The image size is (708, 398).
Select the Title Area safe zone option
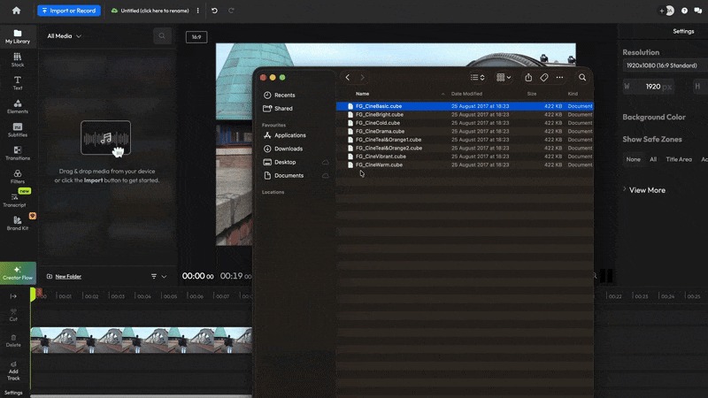pyautogui.click(x=679, y=159)
